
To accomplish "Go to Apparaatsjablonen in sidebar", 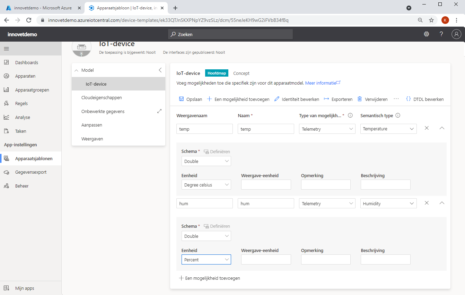I will point(30,158).
